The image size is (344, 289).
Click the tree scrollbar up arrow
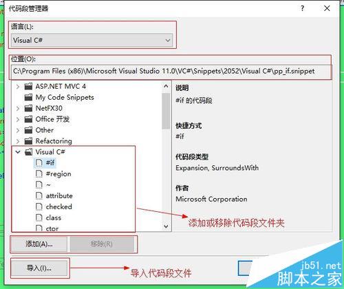point(166,86)
